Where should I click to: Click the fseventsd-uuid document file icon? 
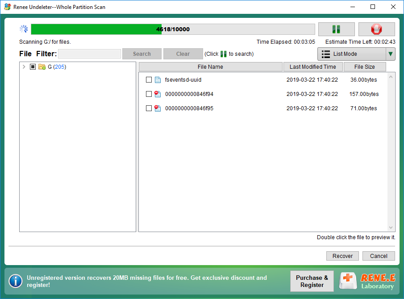click(158, 80)
